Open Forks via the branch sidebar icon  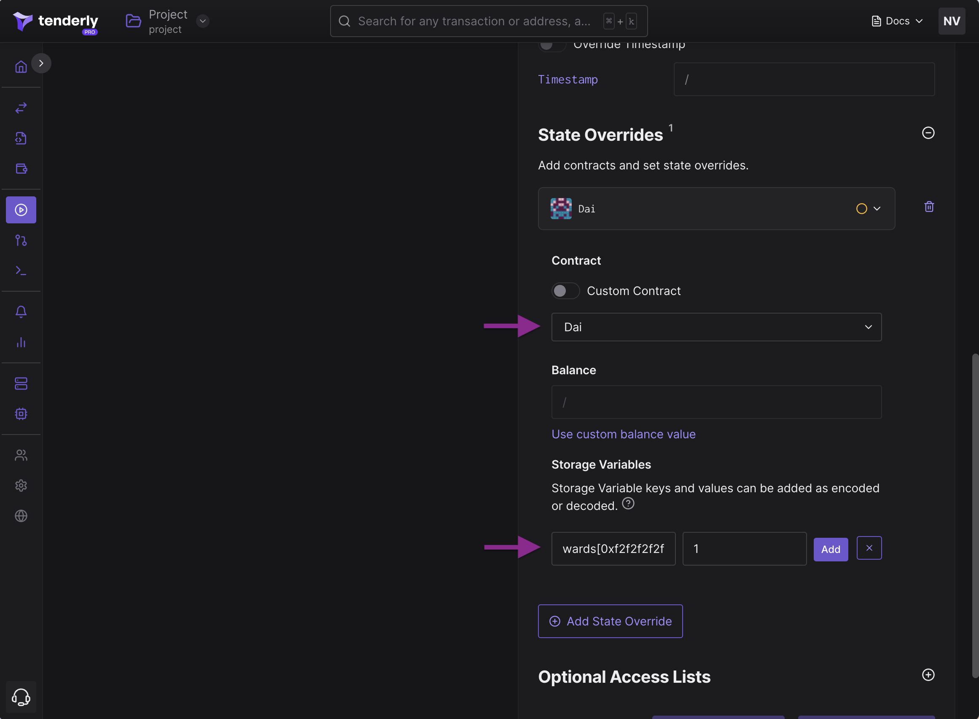(x=21, y=240)
